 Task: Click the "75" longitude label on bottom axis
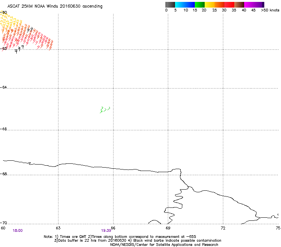278,228
